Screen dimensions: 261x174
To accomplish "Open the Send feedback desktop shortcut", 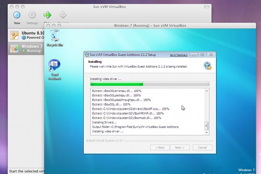I will point(55,70).
